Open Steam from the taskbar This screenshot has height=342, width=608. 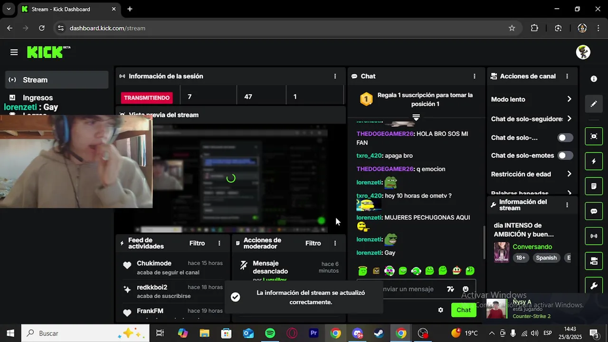(379, 333)
